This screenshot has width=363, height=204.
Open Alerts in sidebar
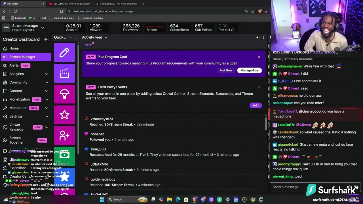(26, 65)
